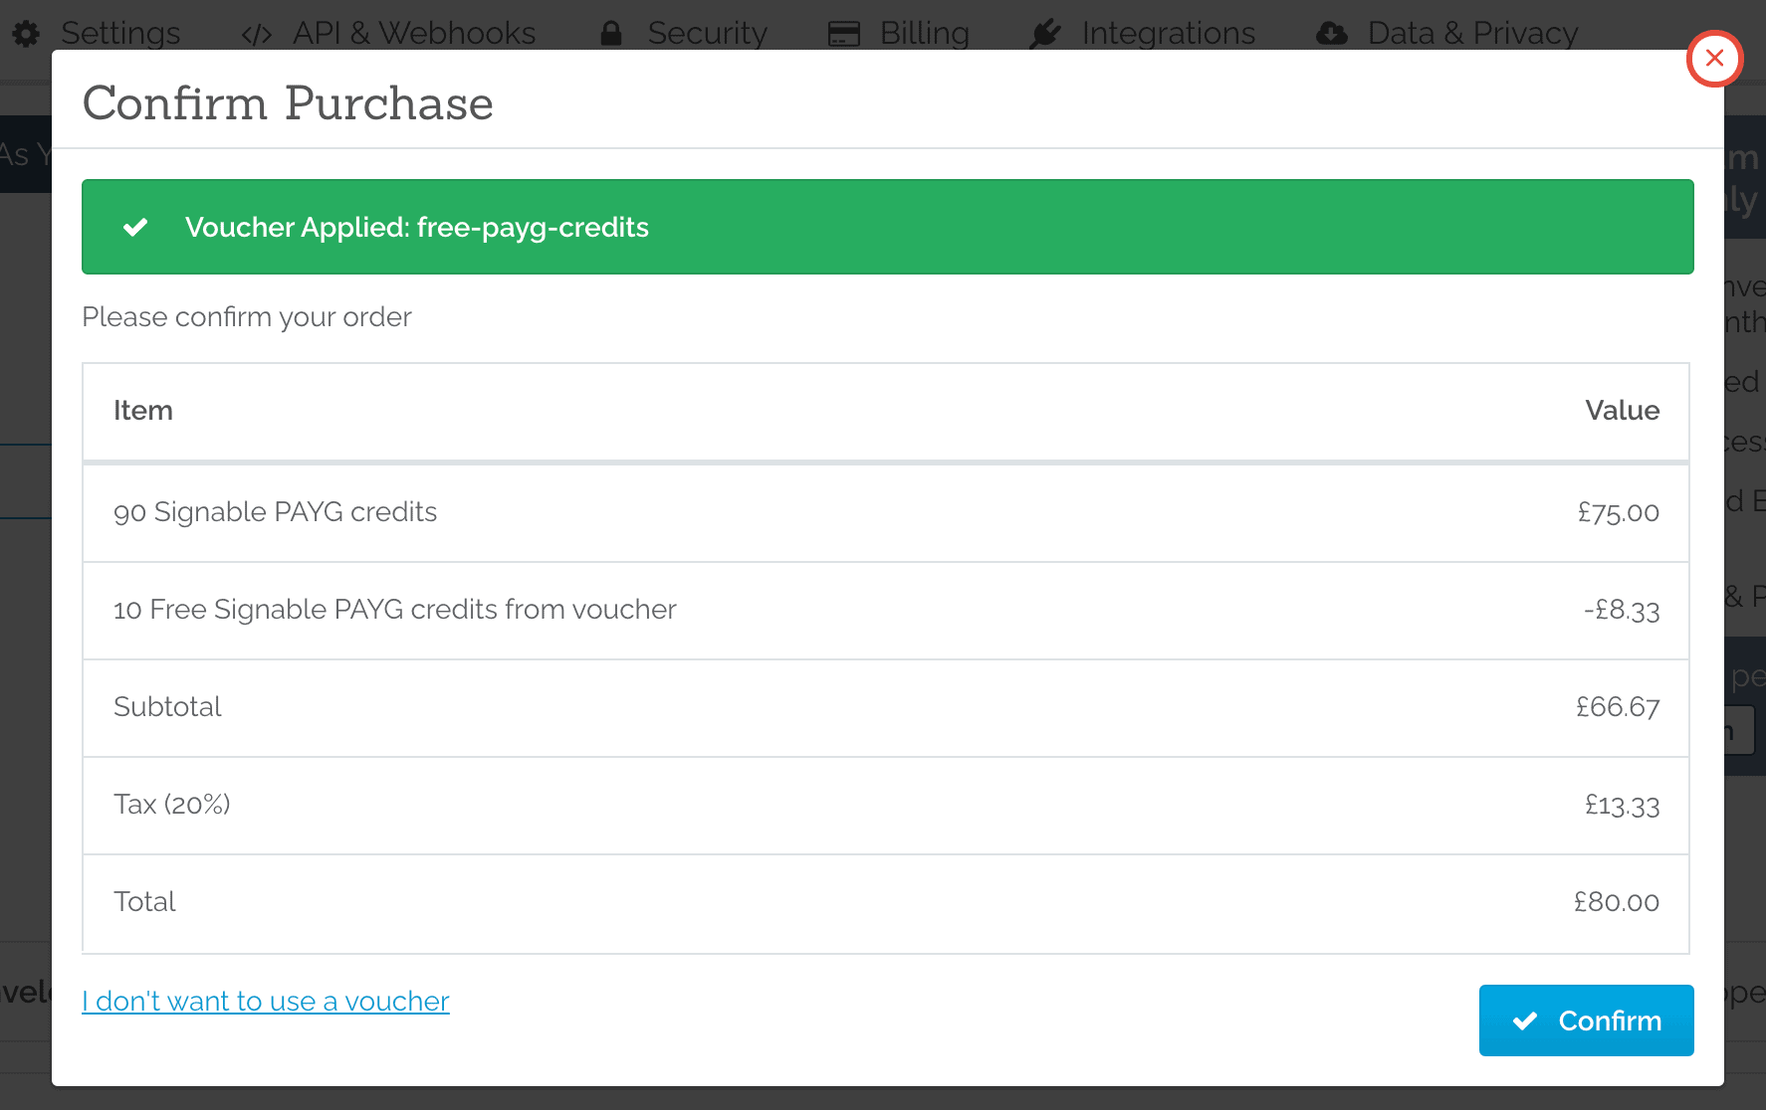Click the Total label
The width and height of the screenshot is (1766, 1110).
pos(144,902)
